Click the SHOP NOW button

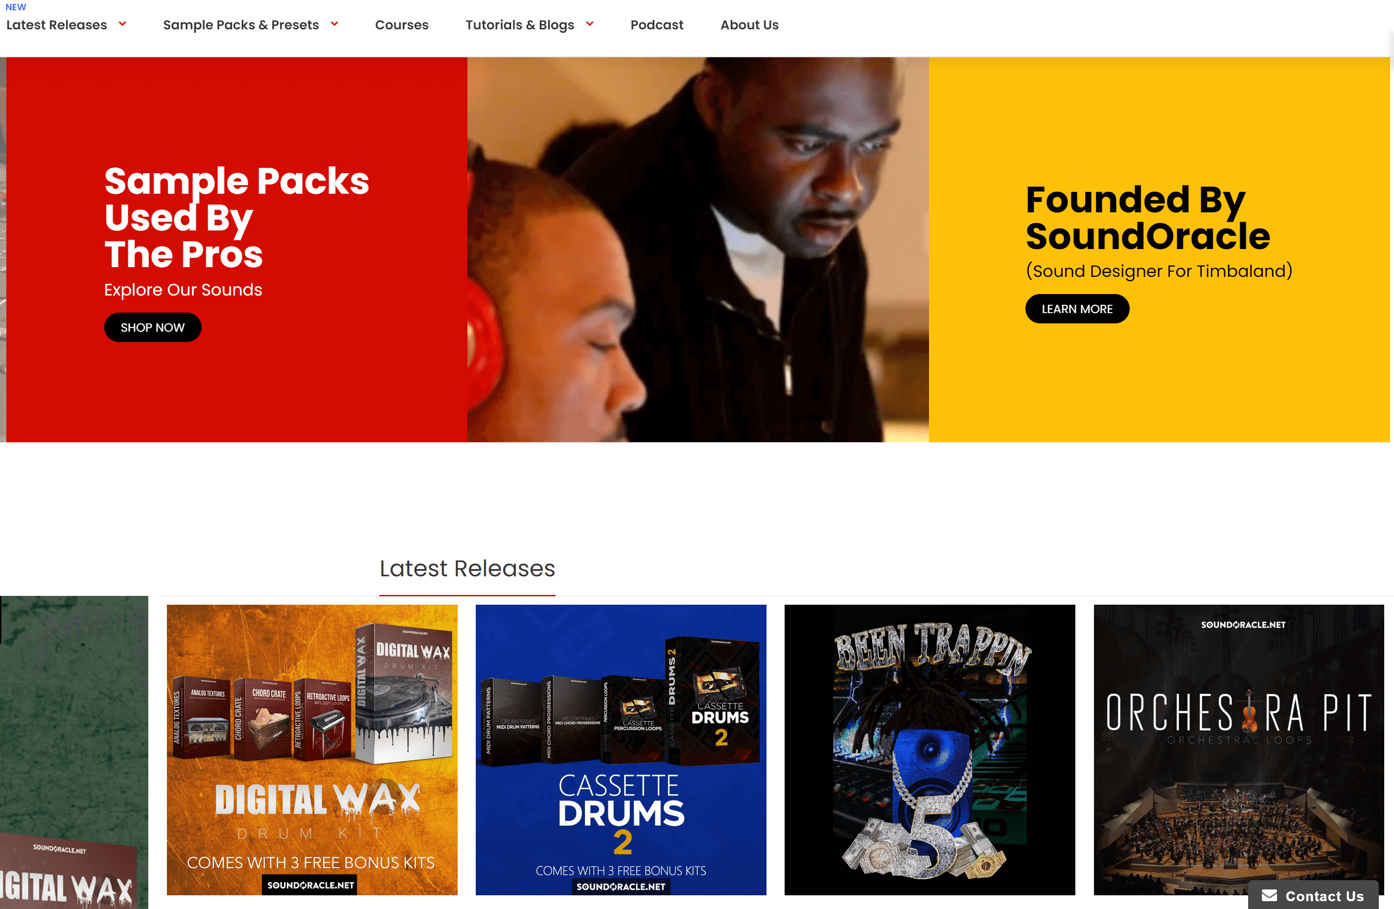point(153,327)
